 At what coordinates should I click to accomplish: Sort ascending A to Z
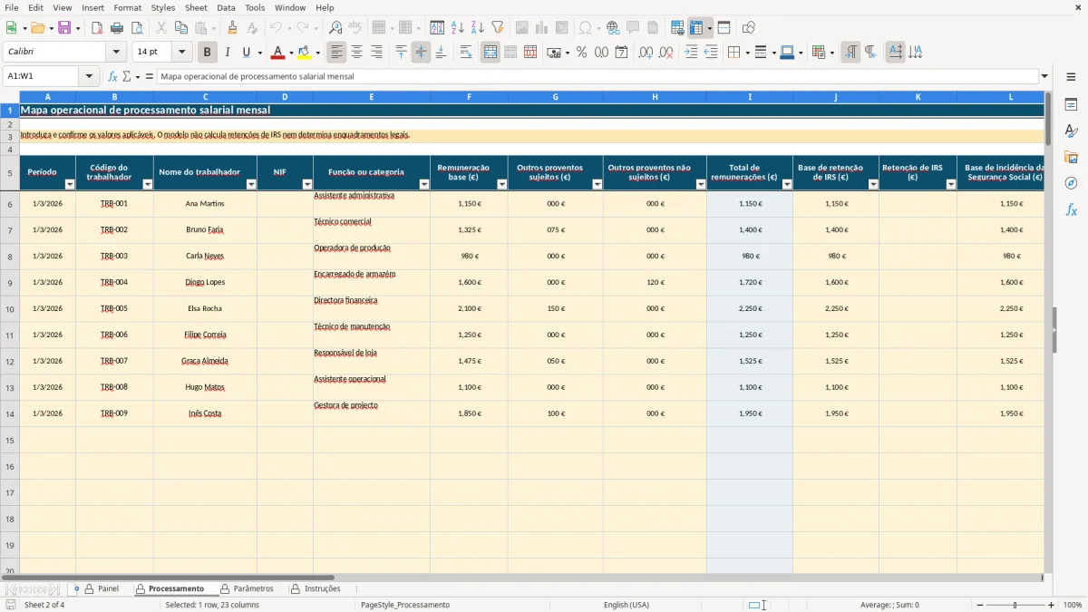coord(458,28)
